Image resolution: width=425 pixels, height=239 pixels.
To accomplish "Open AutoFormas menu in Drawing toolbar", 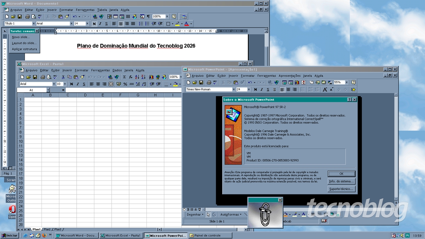I will click(231, 214).
